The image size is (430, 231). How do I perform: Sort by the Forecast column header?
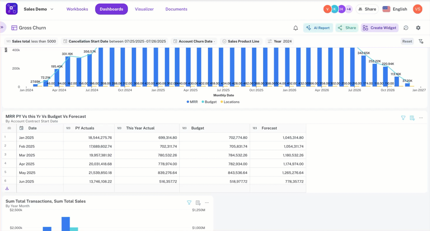click(269, 128)
